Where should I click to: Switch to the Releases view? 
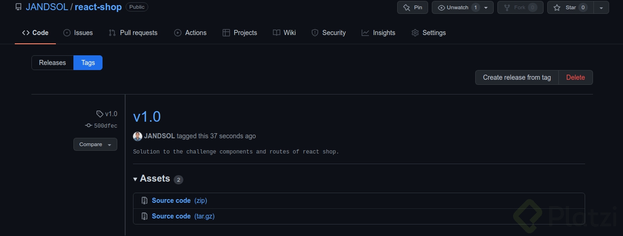pos(52,63)
